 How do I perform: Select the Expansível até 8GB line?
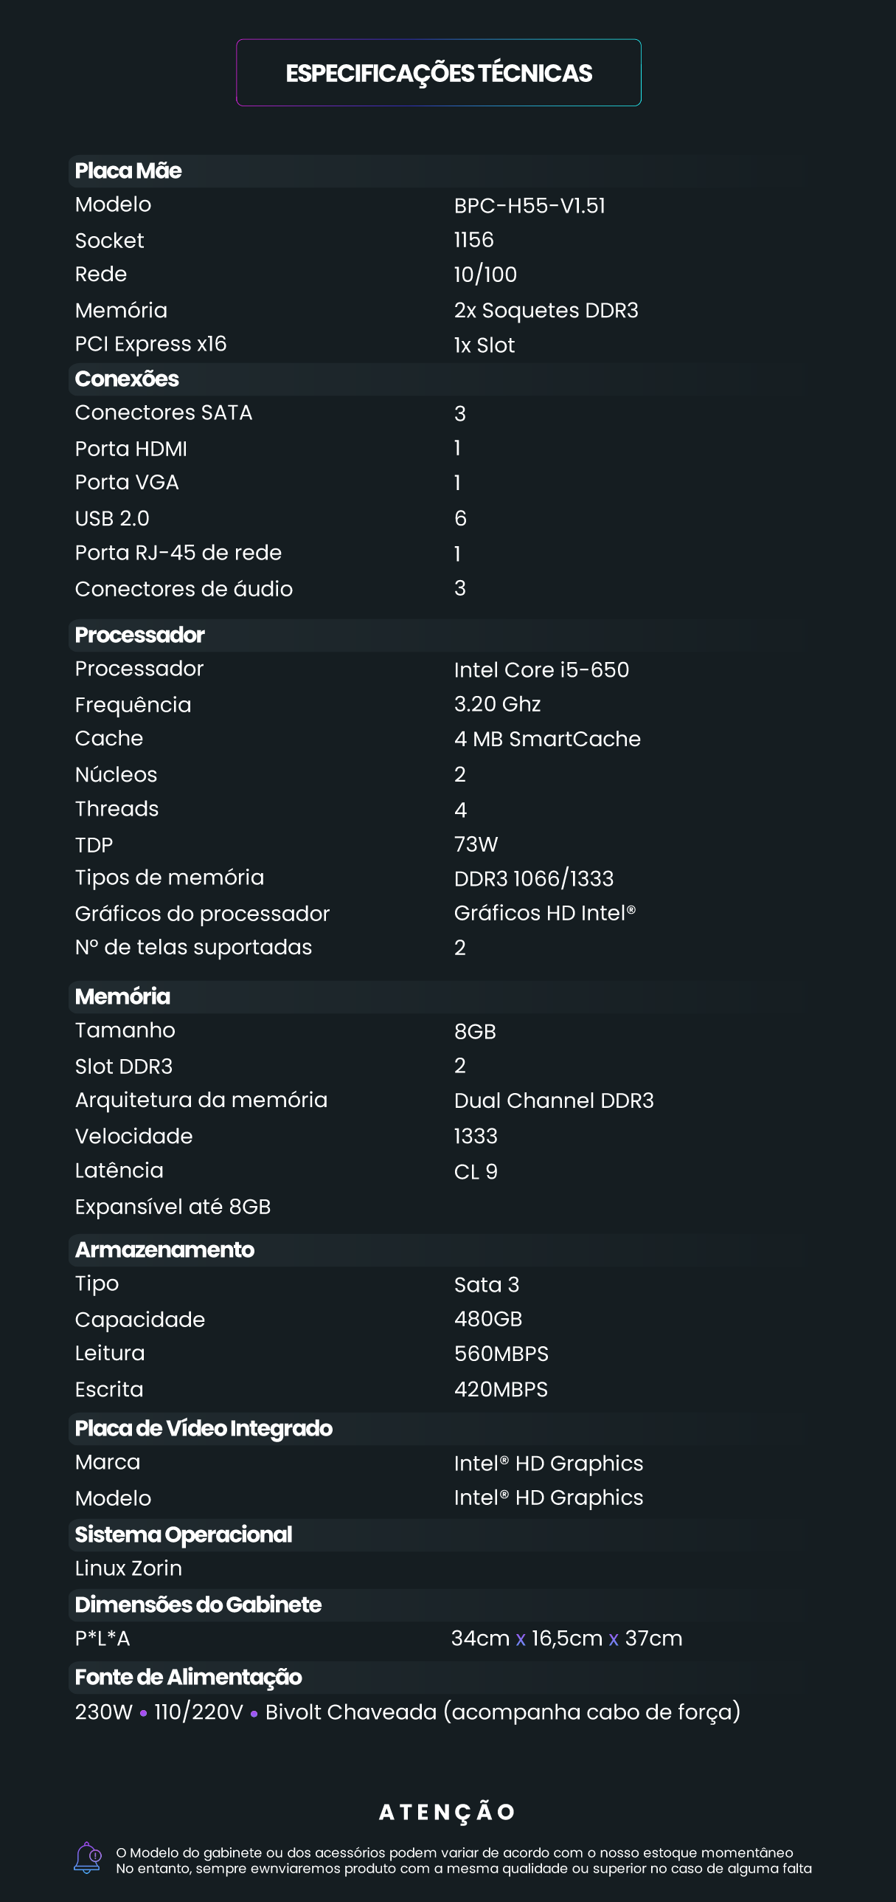click(173, 1207)
